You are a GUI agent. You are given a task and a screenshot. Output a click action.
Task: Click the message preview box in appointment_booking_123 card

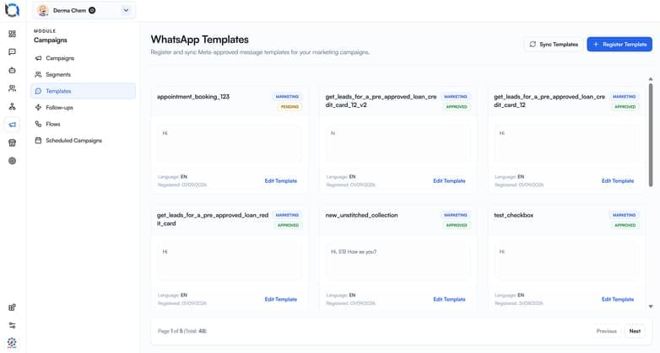(230, 144)
